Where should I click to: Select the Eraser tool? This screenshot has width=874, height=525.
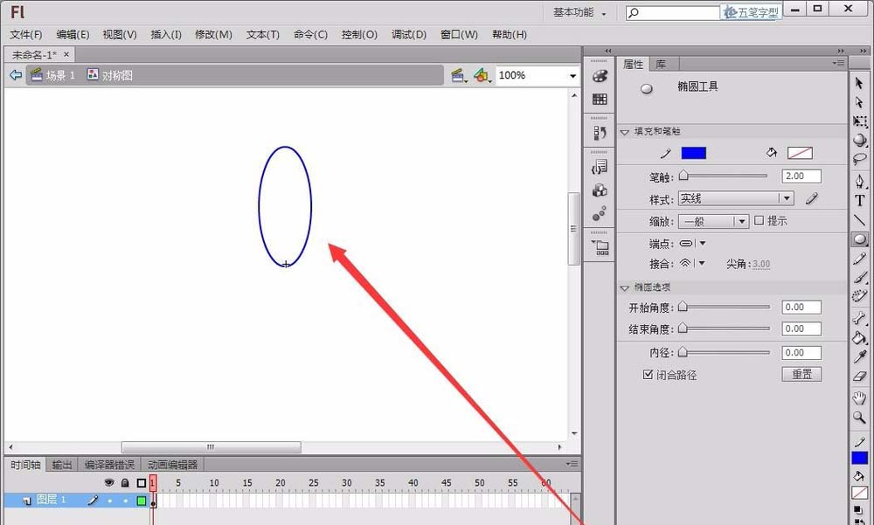pyautogui.click(x=859, y=376)
